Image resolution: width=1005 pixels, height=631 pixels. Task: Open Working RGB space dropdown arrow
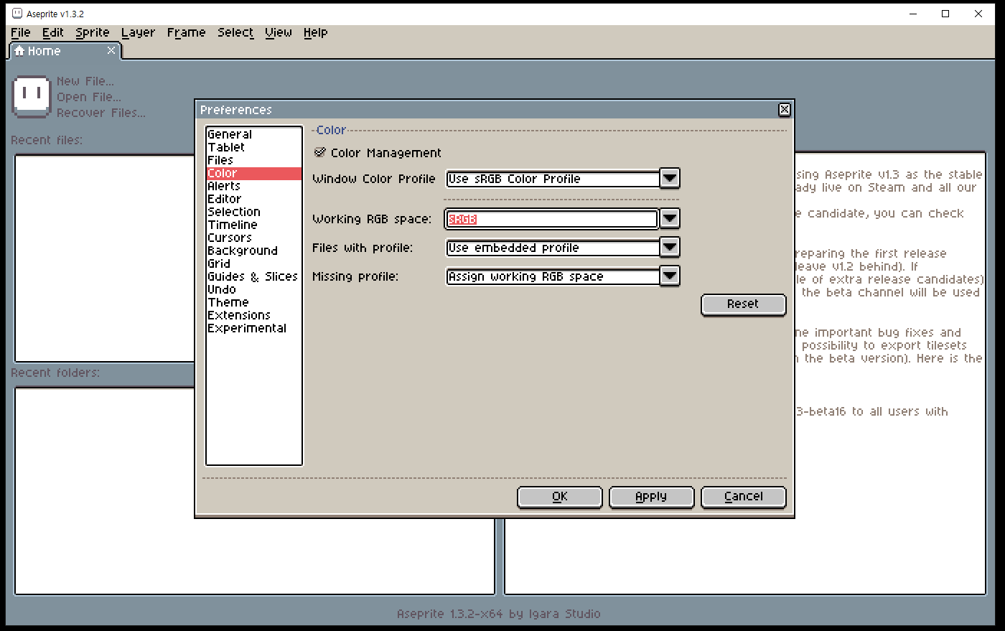[x=669, y=218]
